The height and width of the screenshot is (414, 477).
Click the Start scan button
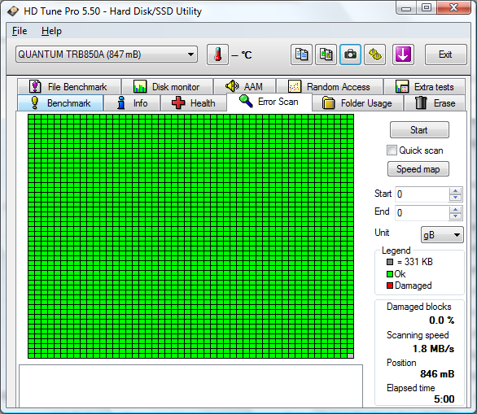[x=419, y=130]
